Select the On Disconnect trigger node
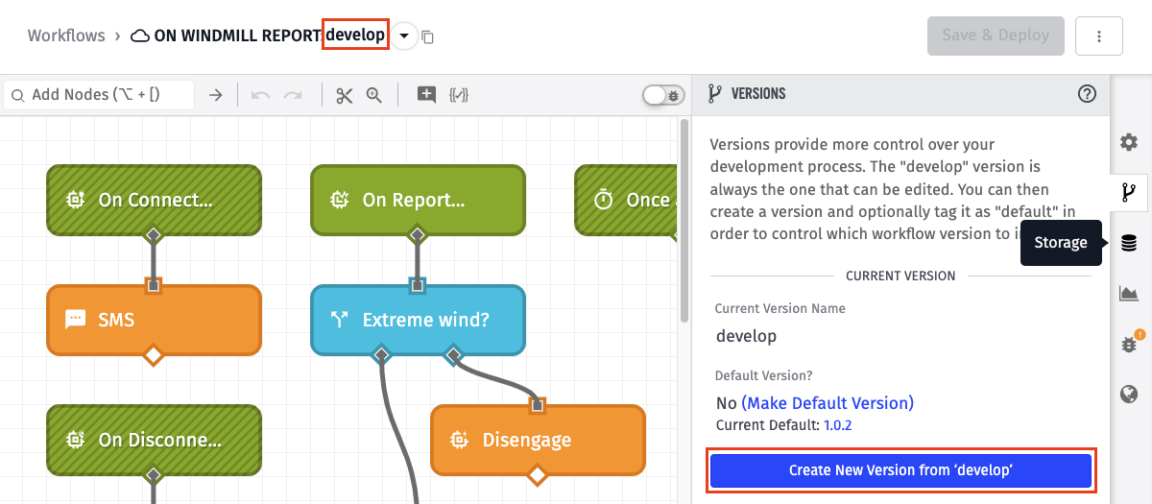This screenshot has height=504, width=1152. coord(154,440)
